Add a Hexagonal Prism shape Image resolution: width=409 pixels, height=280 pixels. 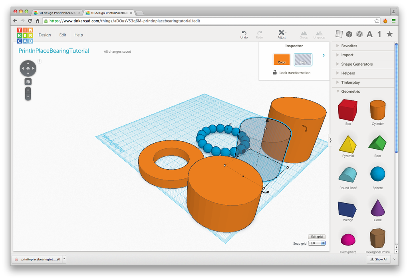point(377,241)
